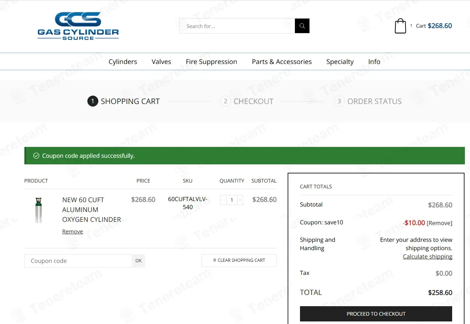Open the Cylinders menu
The height and width of the screenshot is (324, 470).
click(x=123, y=62)
